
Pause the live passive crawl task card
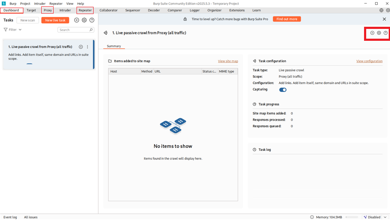click(x=81, y=47)
